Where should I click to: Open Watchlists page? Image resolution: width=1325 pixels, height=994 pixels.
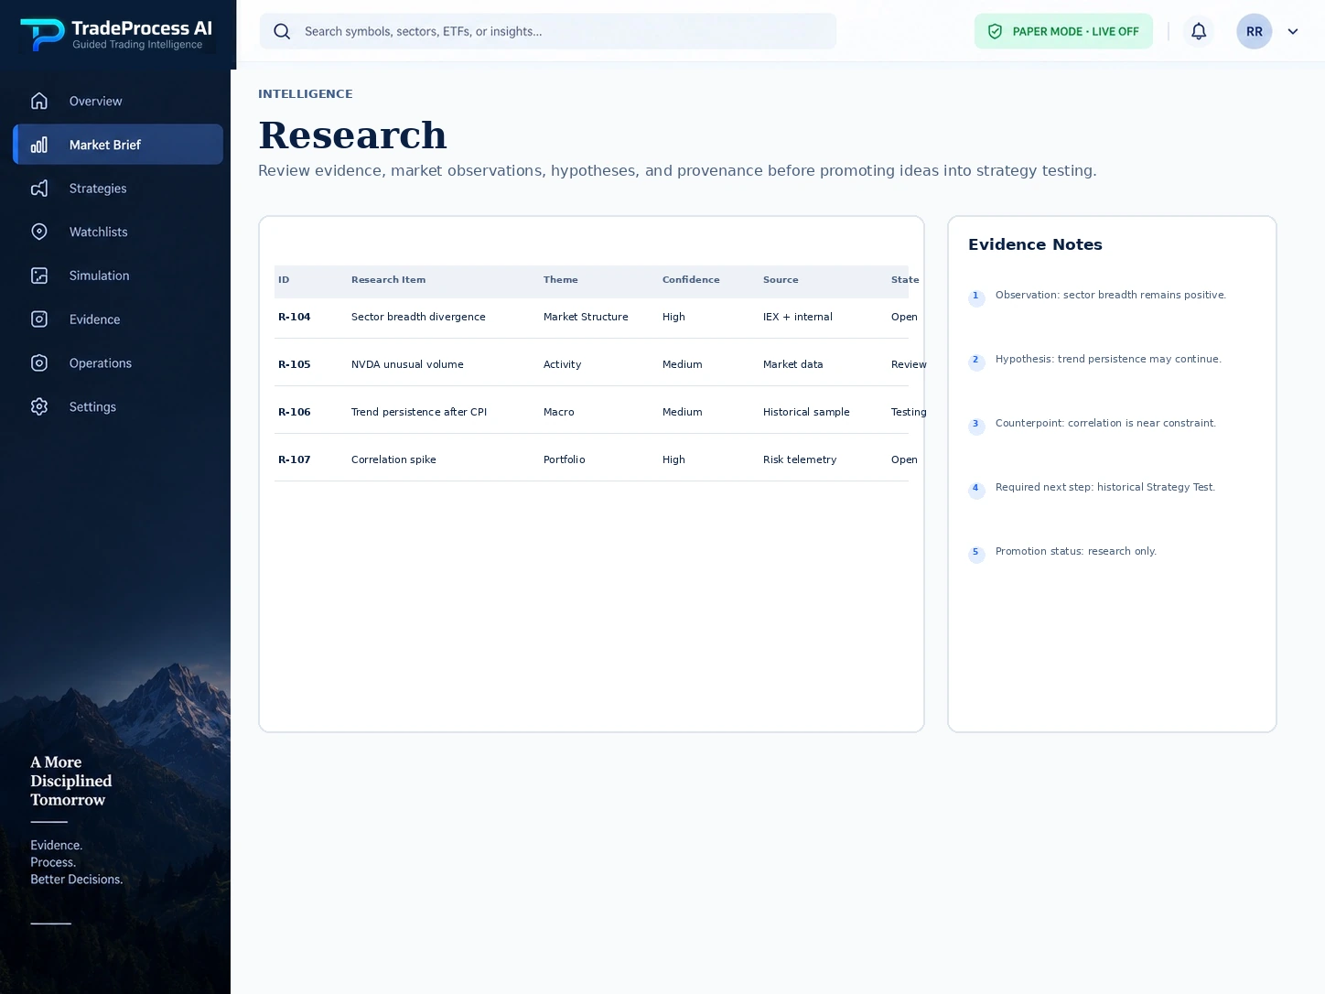click(x=118, y=232)
